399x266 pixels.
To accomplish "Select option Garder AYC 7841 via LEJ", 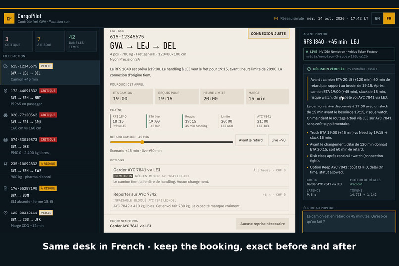I will pyautogui.click(x=199, y=176).
